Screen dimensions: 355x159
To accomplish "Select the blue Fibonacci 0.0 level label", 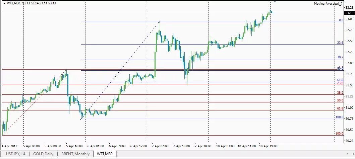I will point(341,20).
